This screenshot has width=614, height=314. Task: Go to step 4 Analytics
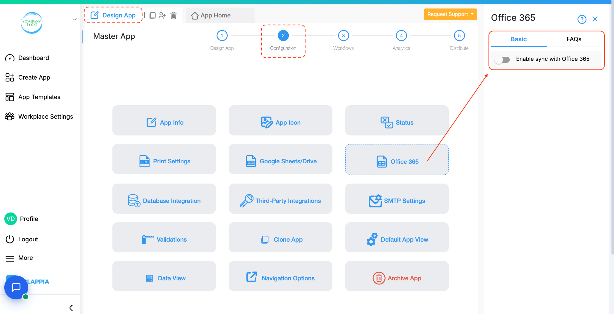[401, 40]
